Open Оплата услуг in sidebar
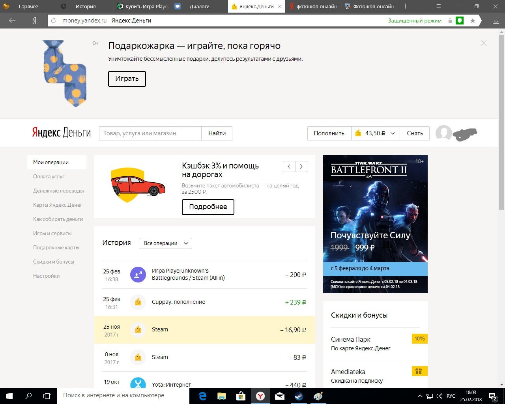 pyautogui.click(x=49, y=176)
